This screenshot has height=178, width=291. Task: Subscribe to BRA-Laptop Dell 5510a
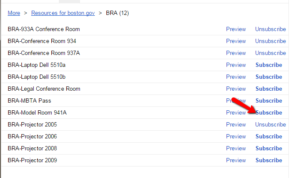coord(269,65)
